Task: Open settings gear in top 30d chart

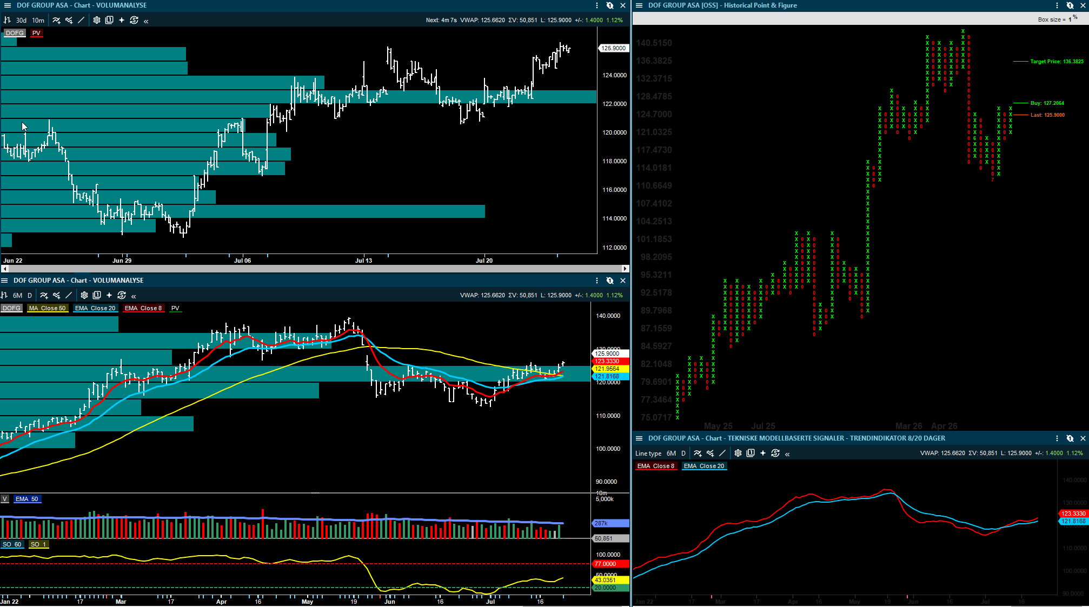Action: click(x=97, y=20)
